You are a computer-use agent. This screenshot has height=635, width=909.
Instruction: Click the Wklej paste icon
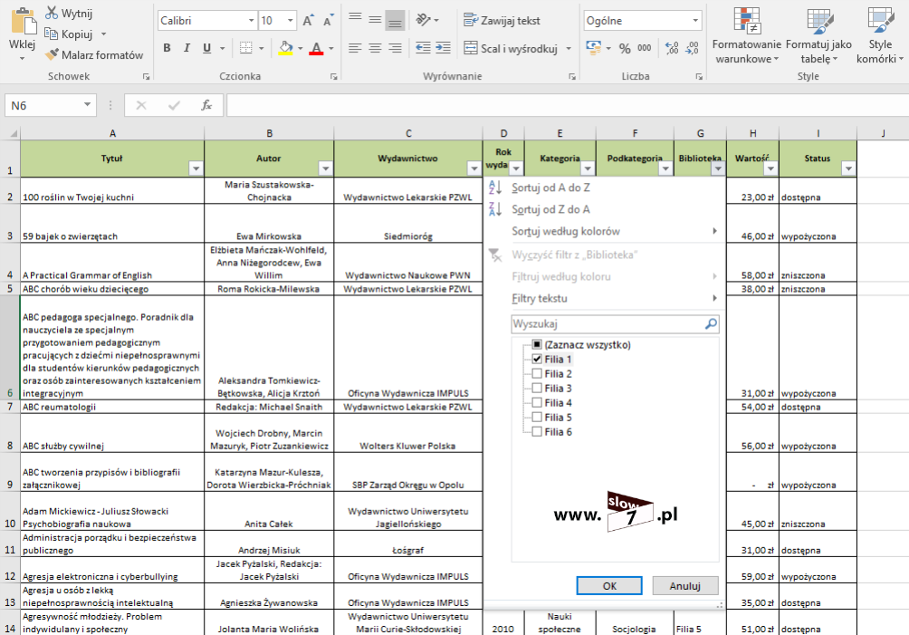click(24, 22)
